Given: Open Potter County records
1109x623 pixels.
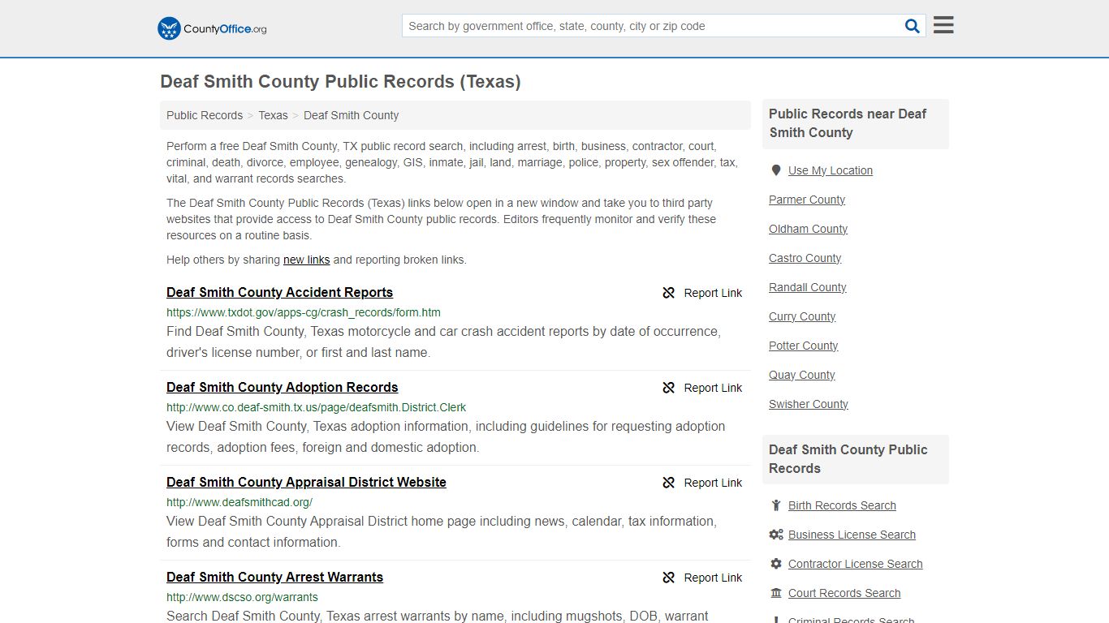Looking at the screenshot, I should tap(803, 346).
